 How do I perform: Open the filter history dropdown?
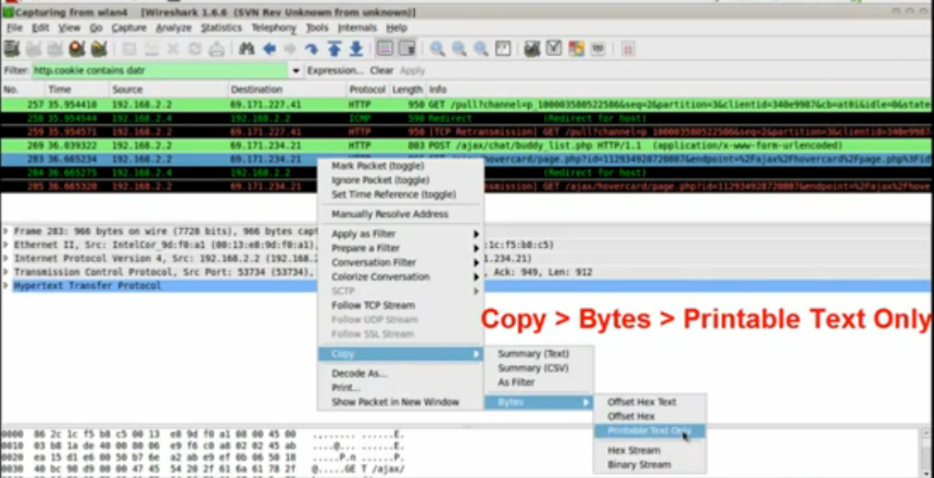[x=294, y=71]
